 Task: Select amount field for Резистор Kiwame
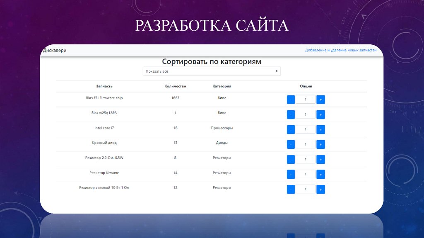click(306, 174)
